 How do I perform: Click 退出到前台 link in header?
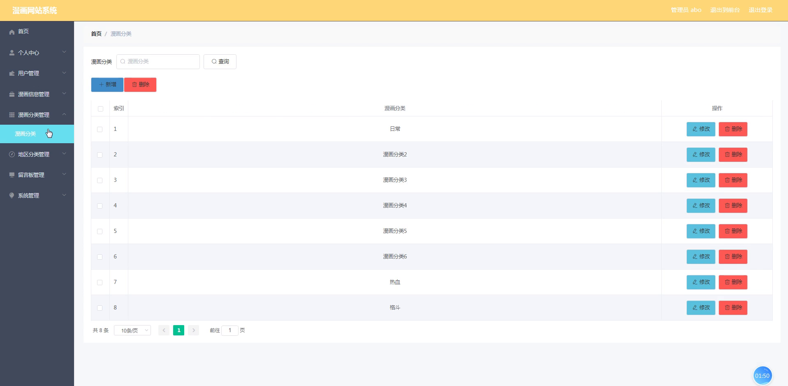(725, 10)
